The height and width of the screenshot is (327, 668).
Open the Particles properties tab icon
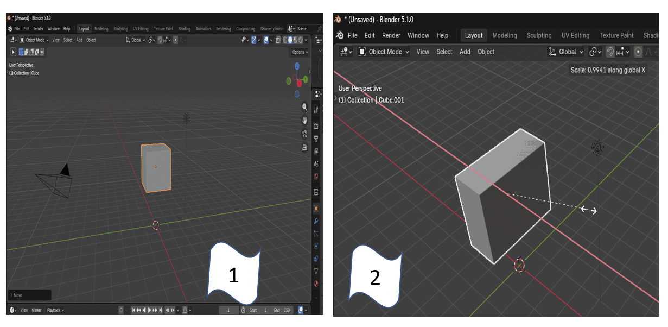316,234
